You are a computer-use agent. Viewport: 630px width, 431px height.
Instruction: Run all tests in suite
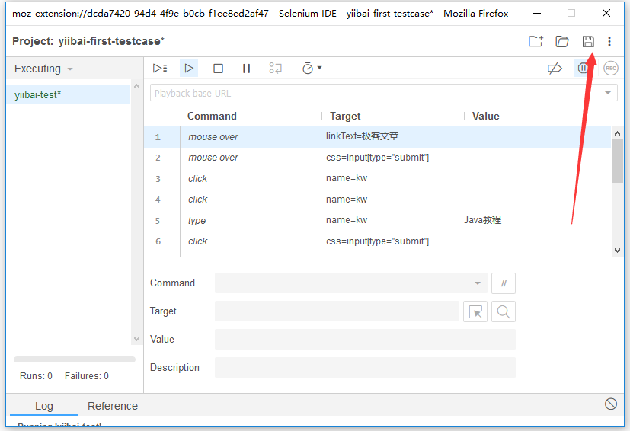coord(159,69)
